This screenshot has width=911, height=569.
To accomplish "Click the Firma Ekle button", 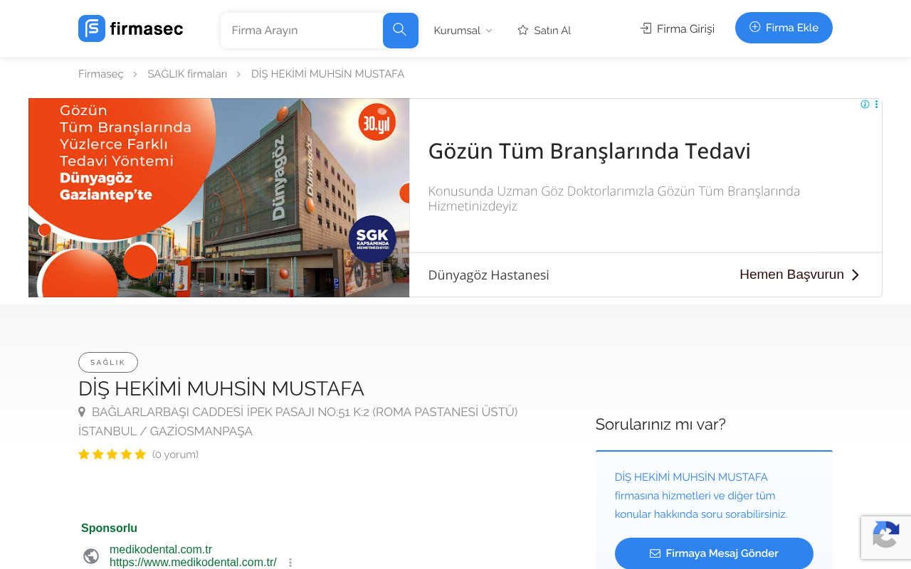I will coord(784,28).
